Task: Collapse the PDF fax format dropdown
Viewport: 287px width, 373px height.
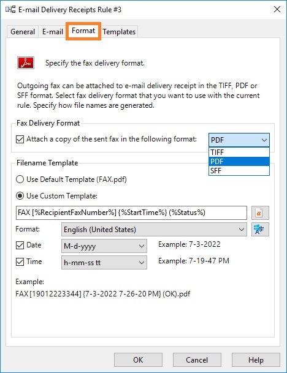Action: 239,140
